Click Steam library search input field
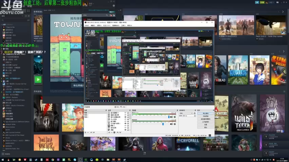289x162 pixels. click(15, 20)
